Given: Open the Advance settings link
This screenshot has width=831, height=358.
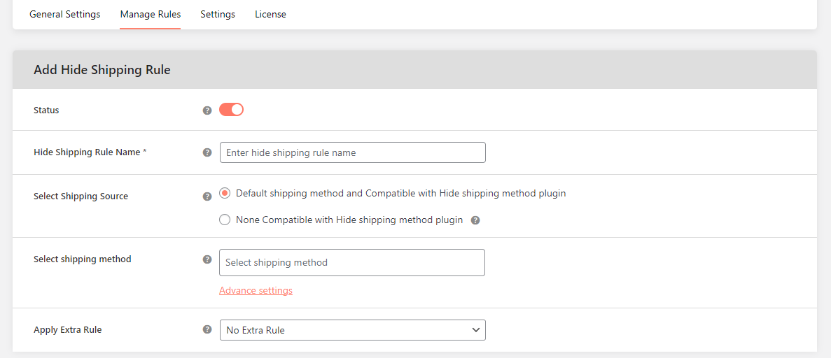Looking at the screenshot, I should click(x=256, y=290).
